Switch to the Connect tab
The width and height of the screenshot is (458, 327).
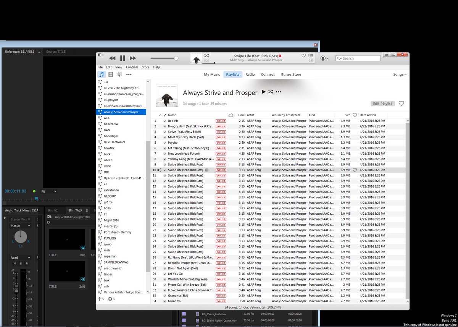268,74
